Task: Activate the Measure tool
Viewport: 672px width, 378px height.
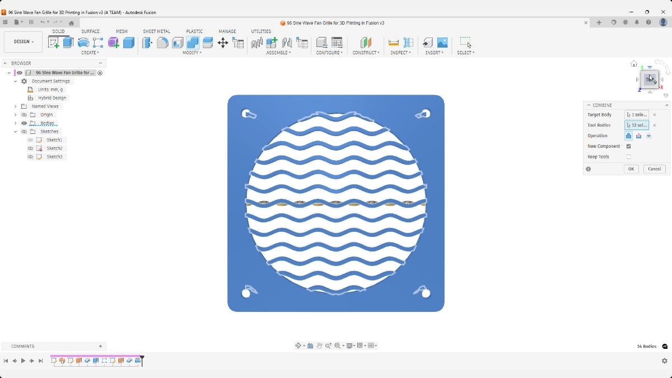Action: tap(394, 43)
